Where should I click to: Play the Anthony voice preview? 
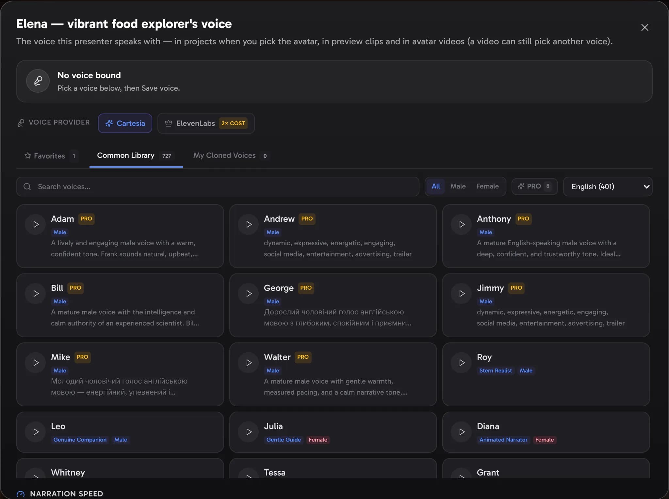point(461,224)
